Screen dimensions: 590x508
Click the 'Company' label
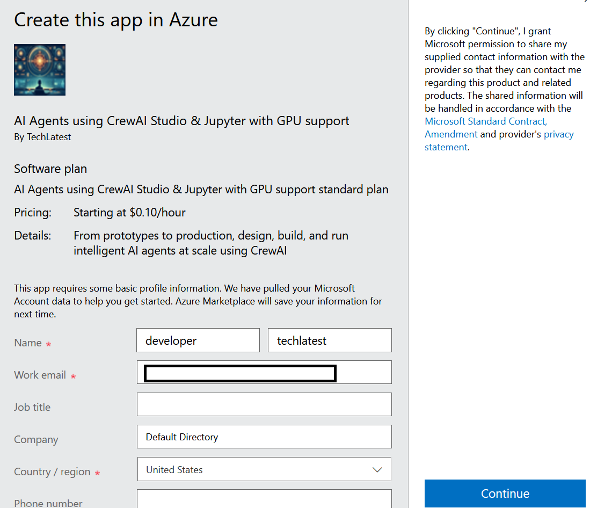click(36, 439)
